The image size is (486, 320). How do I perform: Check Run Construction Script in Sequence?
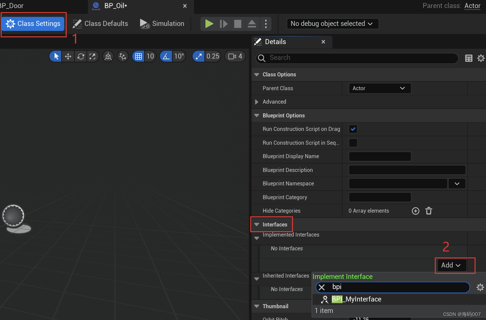353,143
